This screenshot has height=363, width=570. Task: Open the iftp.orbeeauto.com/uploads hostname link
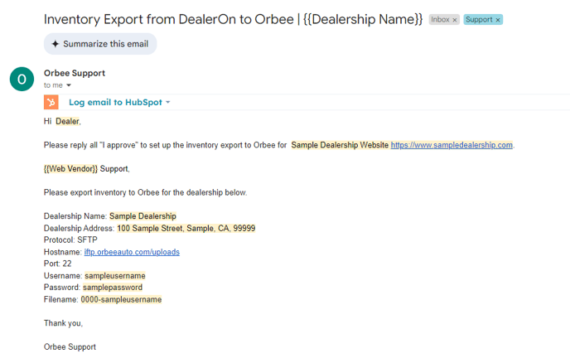[132, 252]
